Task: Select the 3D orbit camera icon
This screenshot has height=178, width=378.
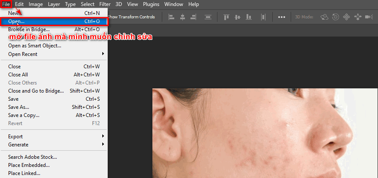Action: point(325,17)
